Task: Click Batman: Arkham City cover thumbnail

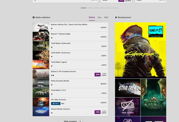Action: 41,27
